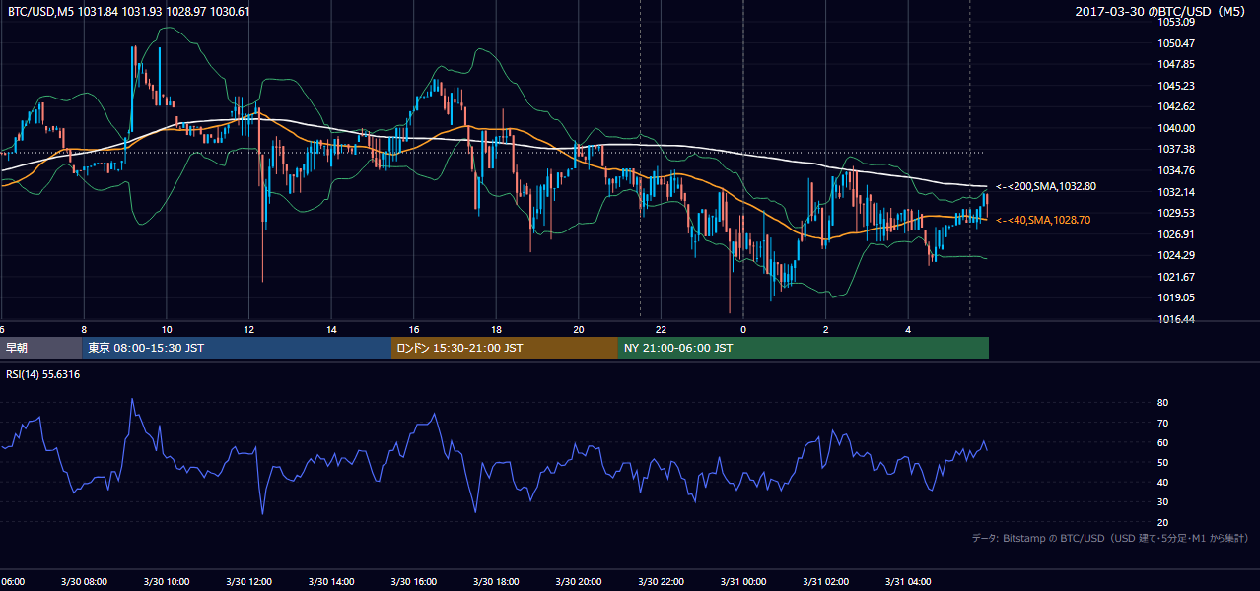The height and width of the screenshot is (591, 1260).
Task: Click hour label 2 under the price chart
Action: coord(826,329)
